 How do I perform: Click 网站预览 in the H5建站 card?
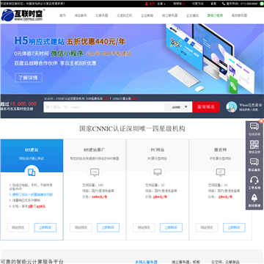coord(18,227)
